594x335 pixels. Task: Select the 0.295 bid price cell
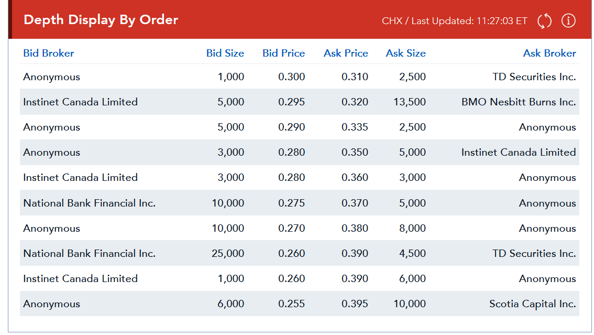[x=291, y=102]
